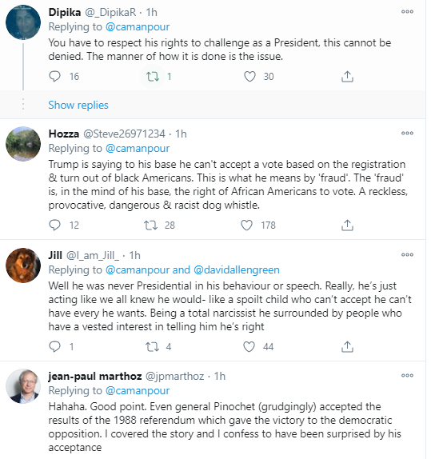This screenshot has width=431, height=459.
Task: Like Hozza's tweet with 178 likes
Action: pos(246,226)
